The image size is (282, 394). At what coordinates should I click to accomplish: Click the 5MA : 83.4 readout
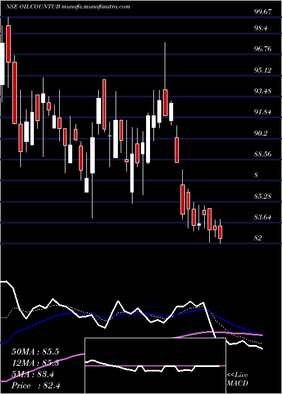(x=33, y=374)
